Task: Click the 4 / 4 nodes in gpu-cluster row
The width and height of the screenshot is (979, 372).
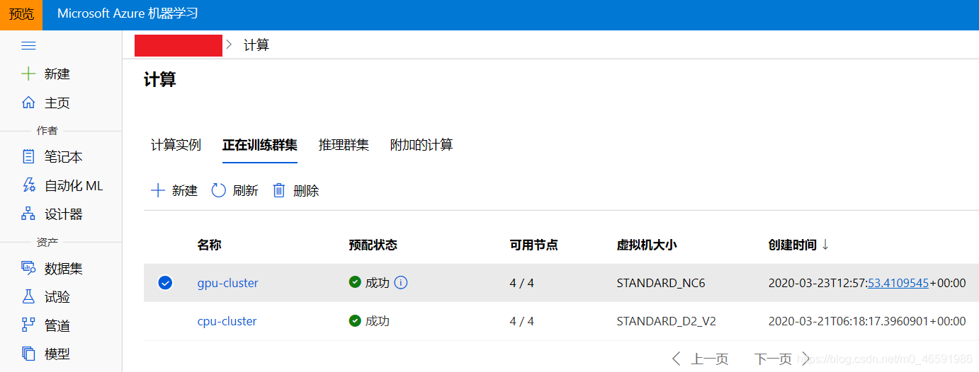Action: pyautogui.click(x=521, y=283)
